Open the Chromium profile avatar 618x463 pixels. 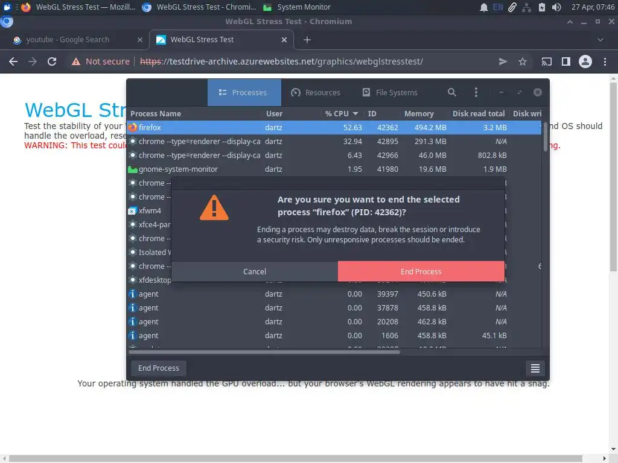click(585, 61)
